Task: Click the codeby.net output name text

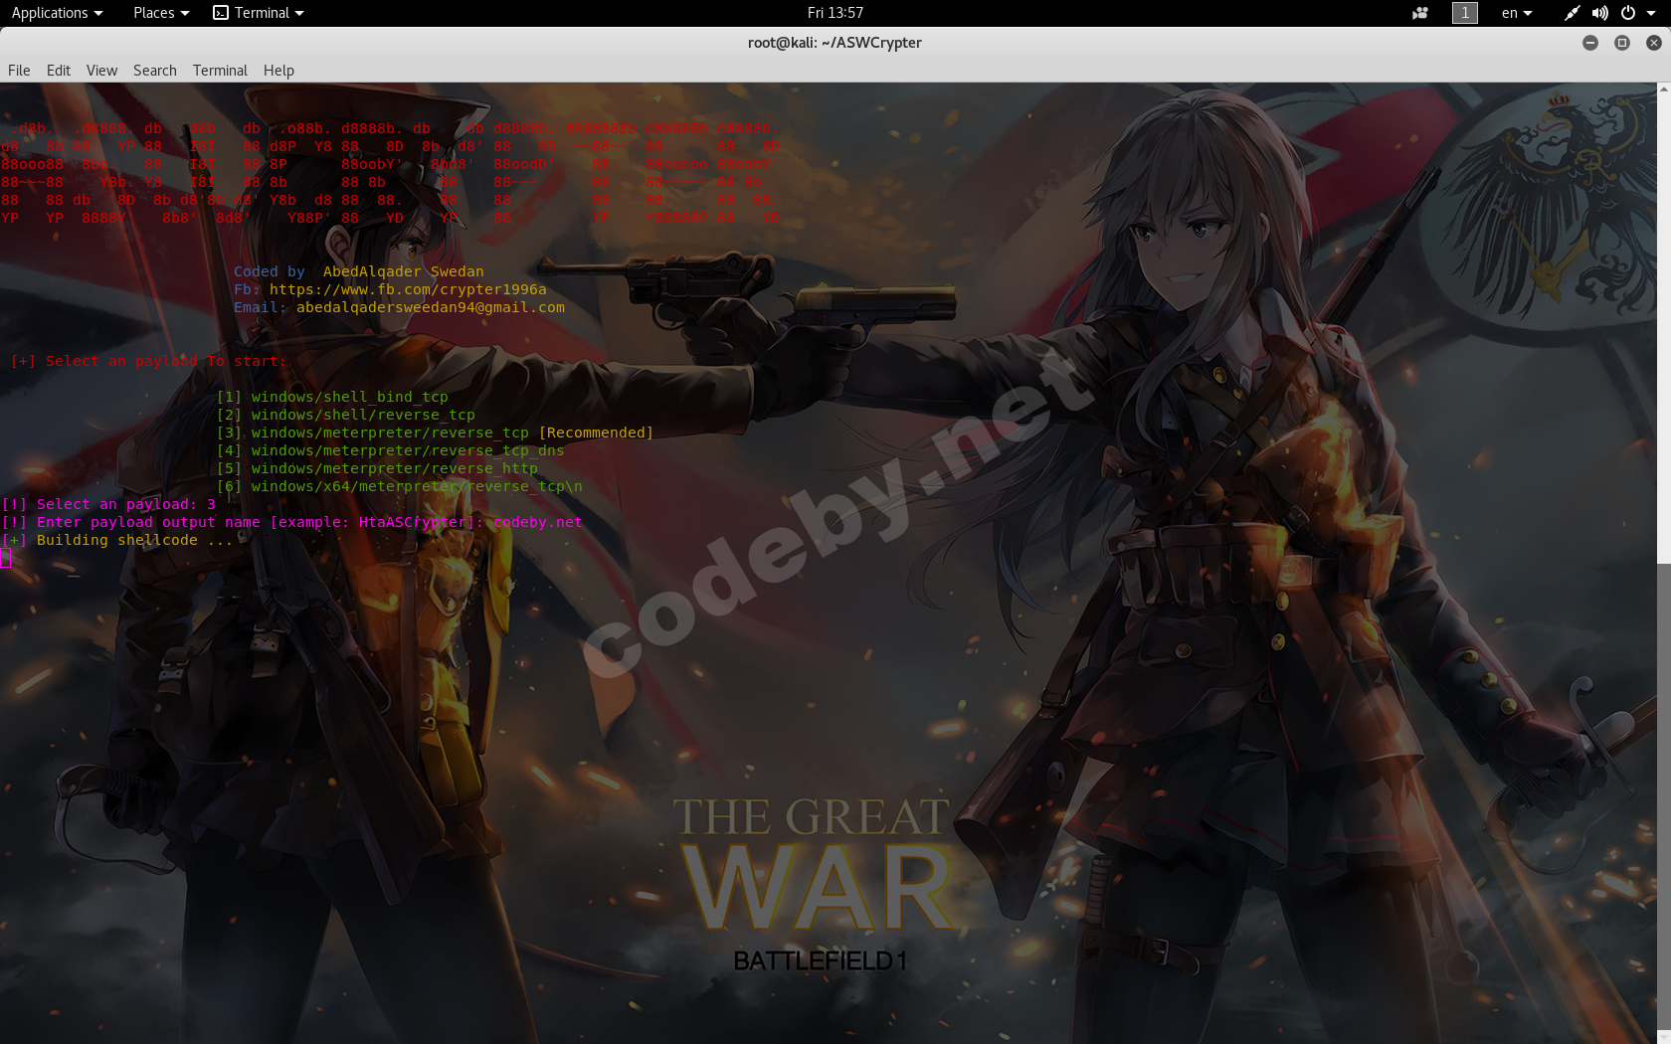Action: coord(538,522)
